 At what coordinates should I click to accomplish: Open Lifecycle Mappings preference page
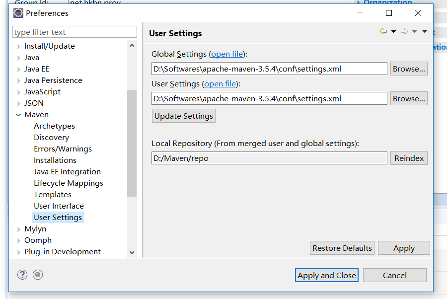(x=68, y=183)
